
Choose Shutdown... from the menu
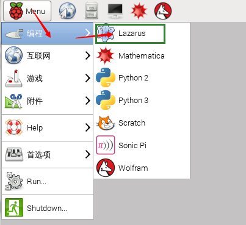47,208
